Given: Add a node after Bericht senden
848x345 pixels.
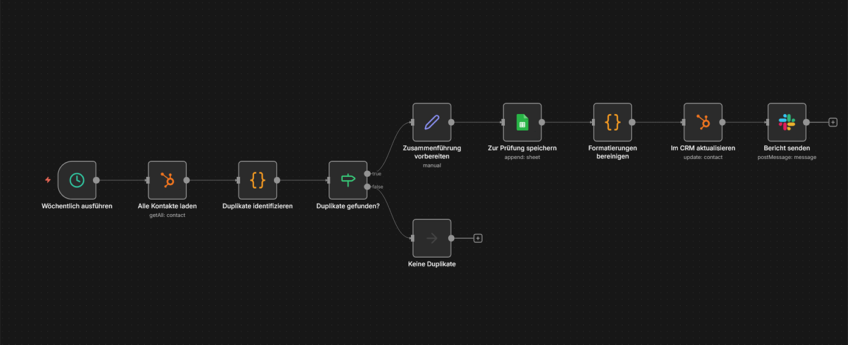Looking at the screenshot, I should tap(833, 122).
